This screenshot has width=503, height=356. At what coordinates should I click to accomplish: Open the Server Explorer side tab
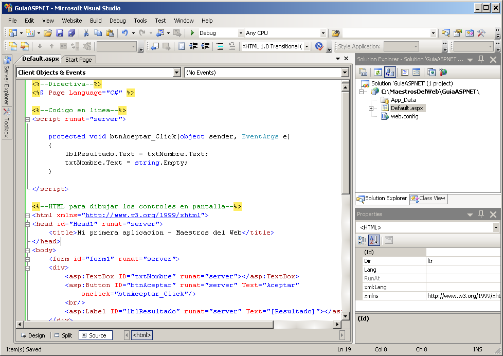(x=6, y=81)
